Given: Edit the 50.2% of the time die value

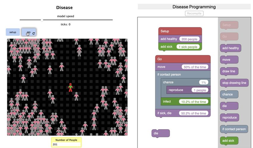Looking at the screenshot, I should point(194,113).
